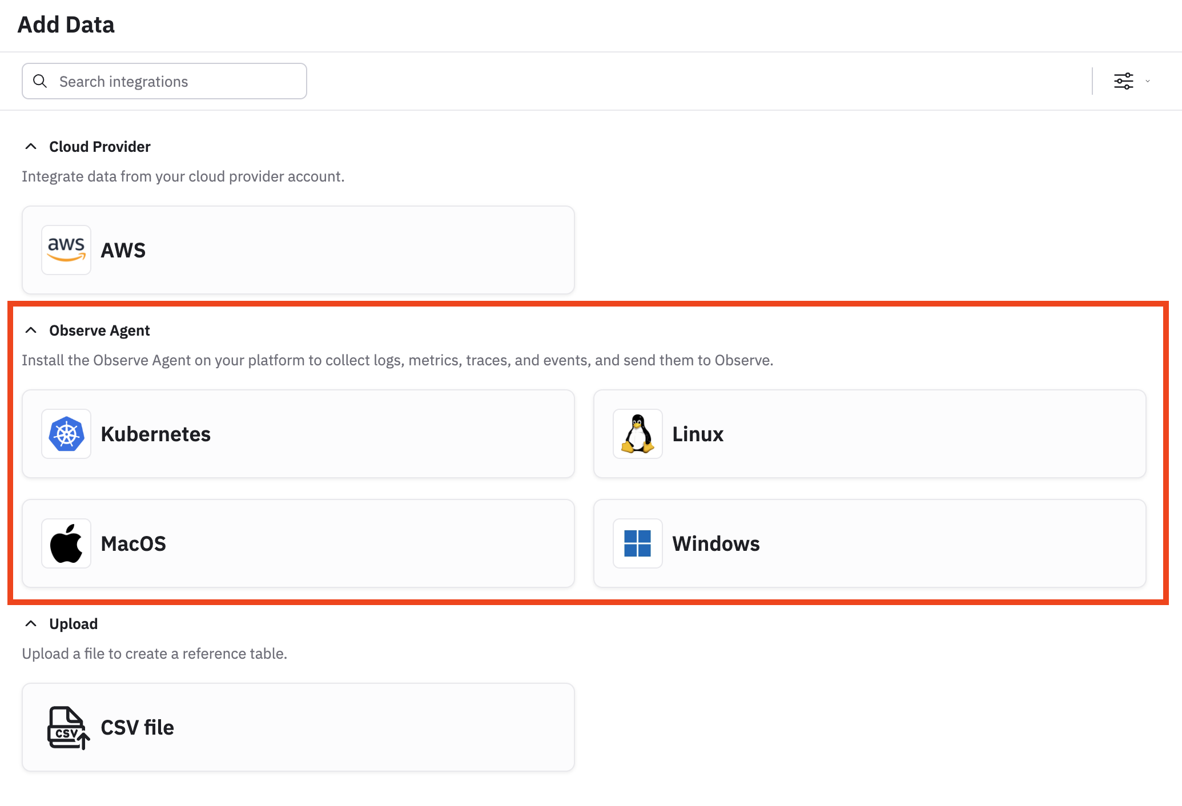This screenshot has height=806, width=1182.
Task: Click the AWS logo icon
Action: pos(66,250)
